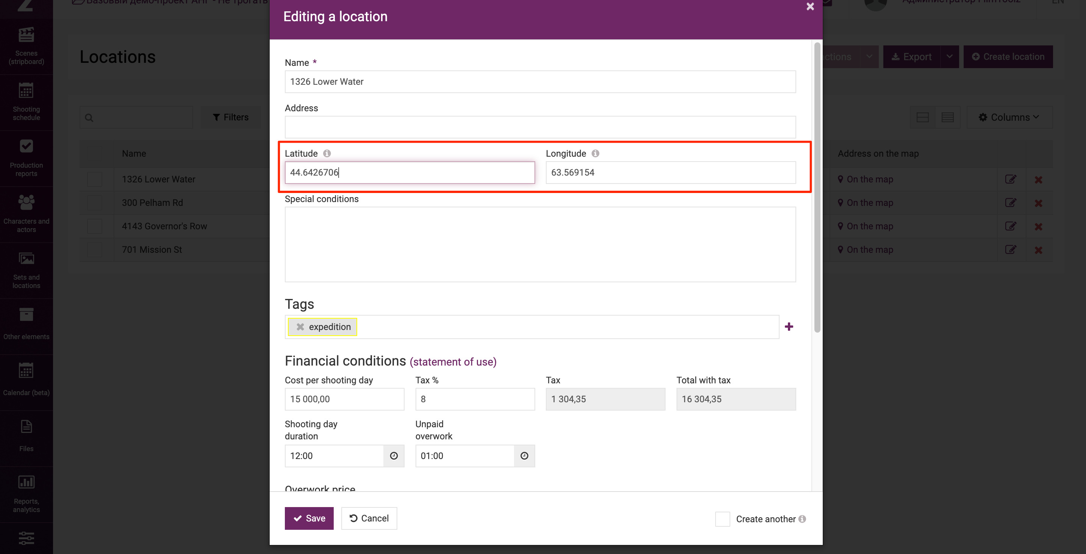The image size is (1086, 554).
Task: Open Production reports in sidebar
Action: 26,159
